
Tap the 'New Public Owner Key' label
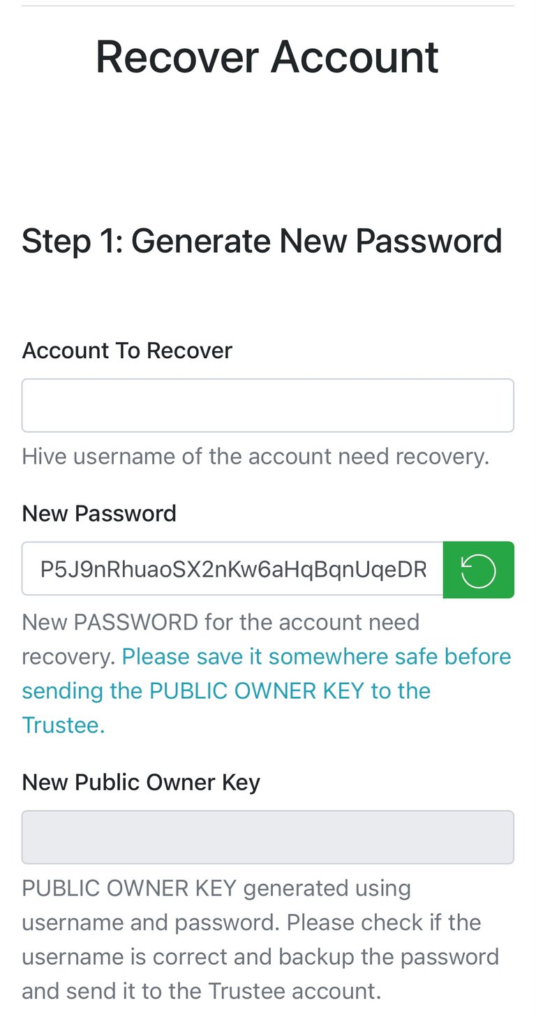pos(141,783)
